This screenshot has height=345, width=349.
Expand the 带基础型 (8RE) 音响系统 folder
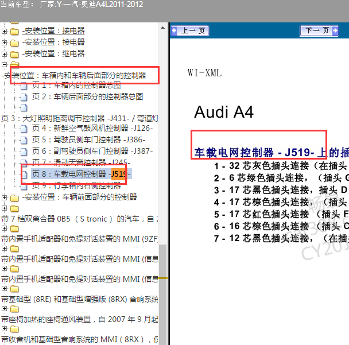pyautogui.click(x=4, y=289)
